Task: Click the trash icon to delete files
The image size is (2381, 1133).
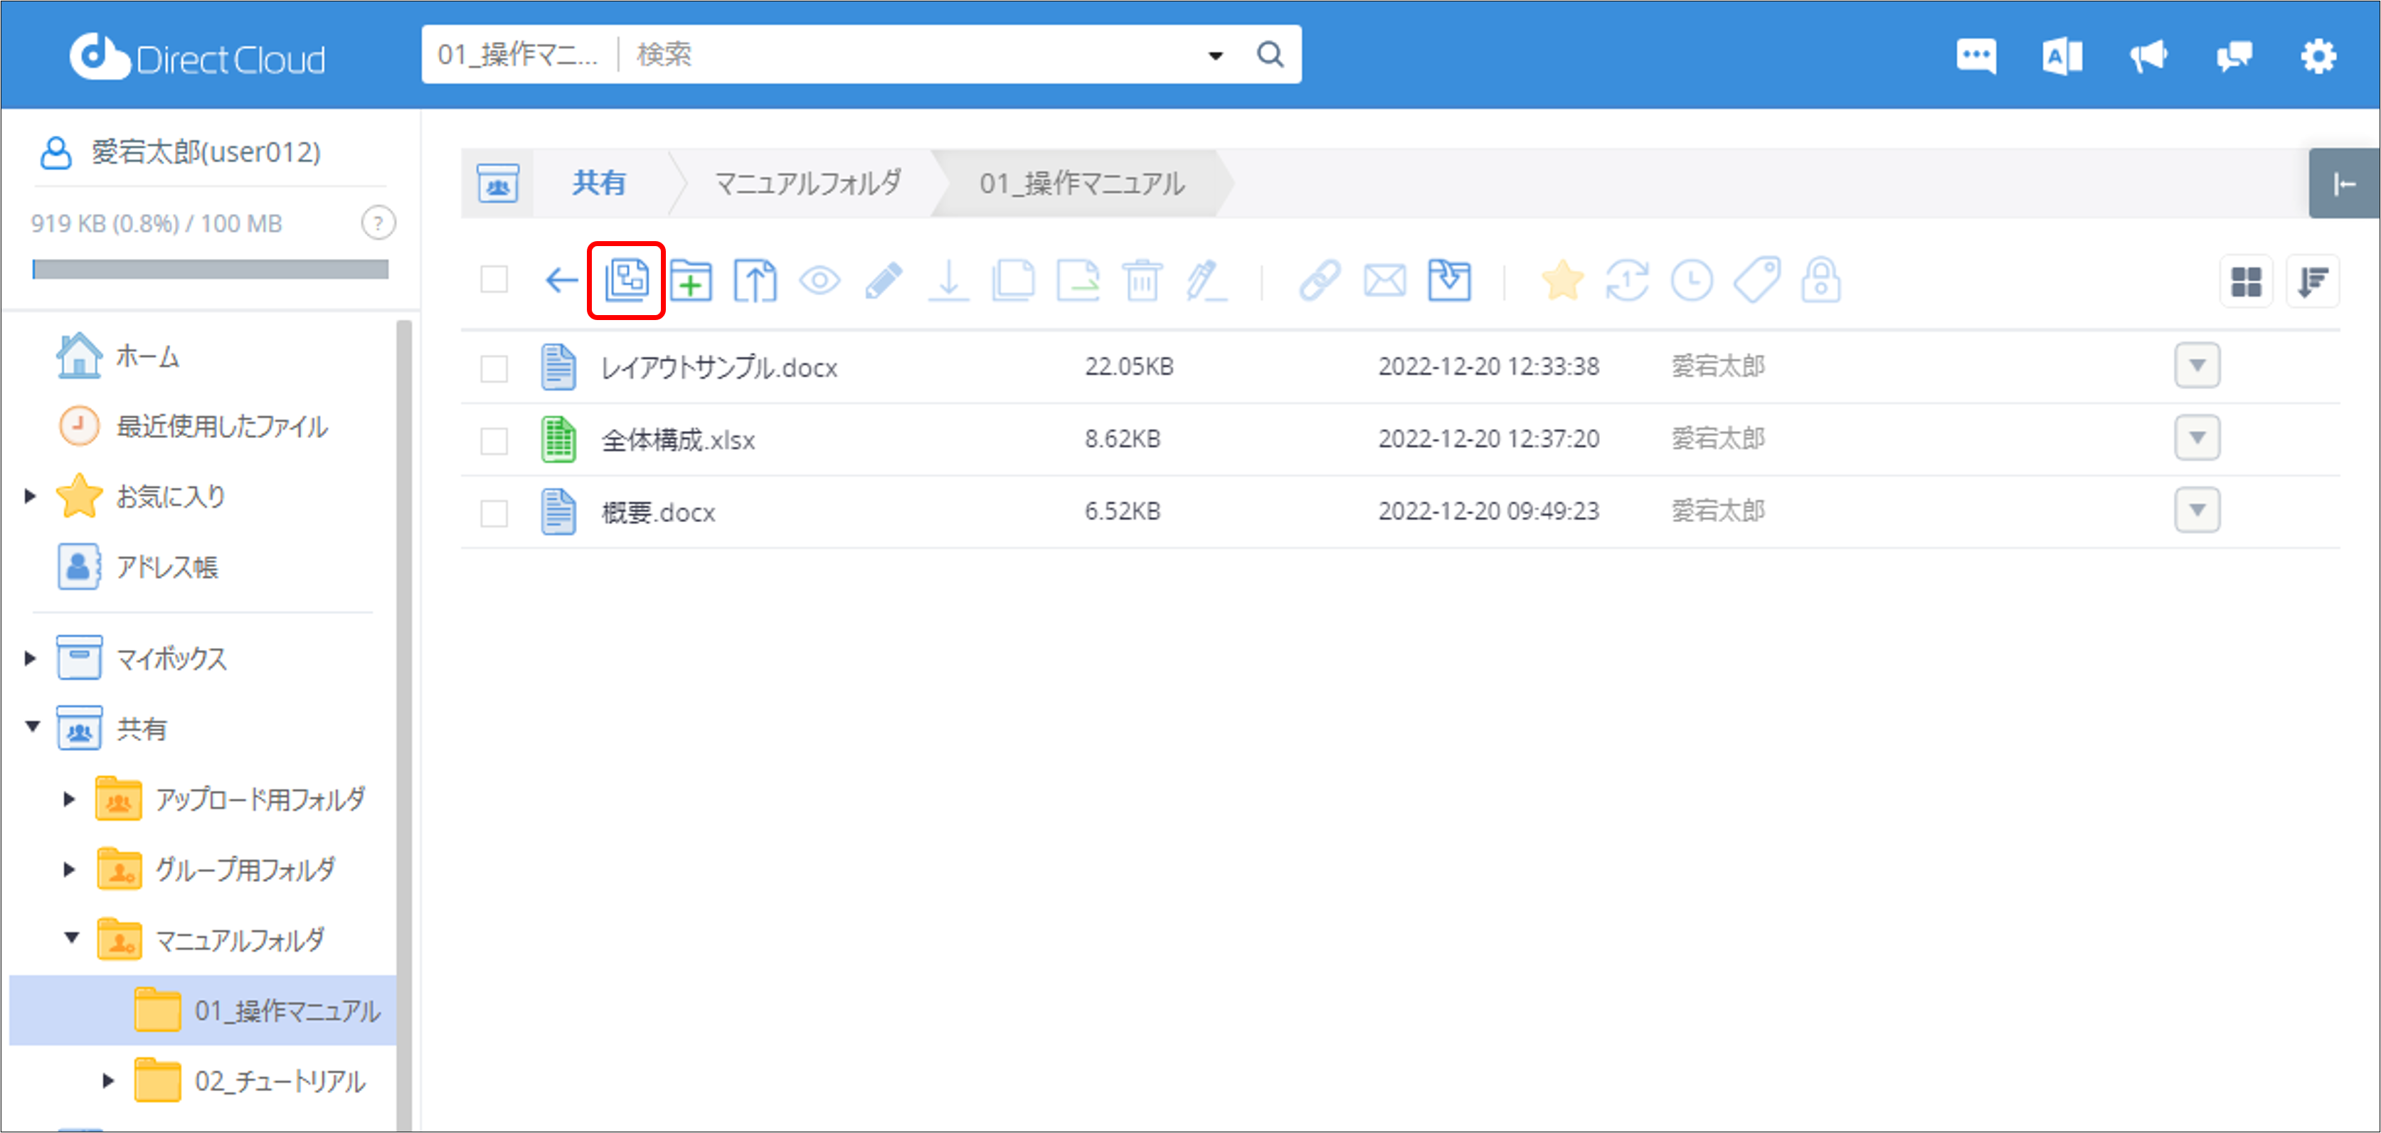Action: click(1142, 280)
